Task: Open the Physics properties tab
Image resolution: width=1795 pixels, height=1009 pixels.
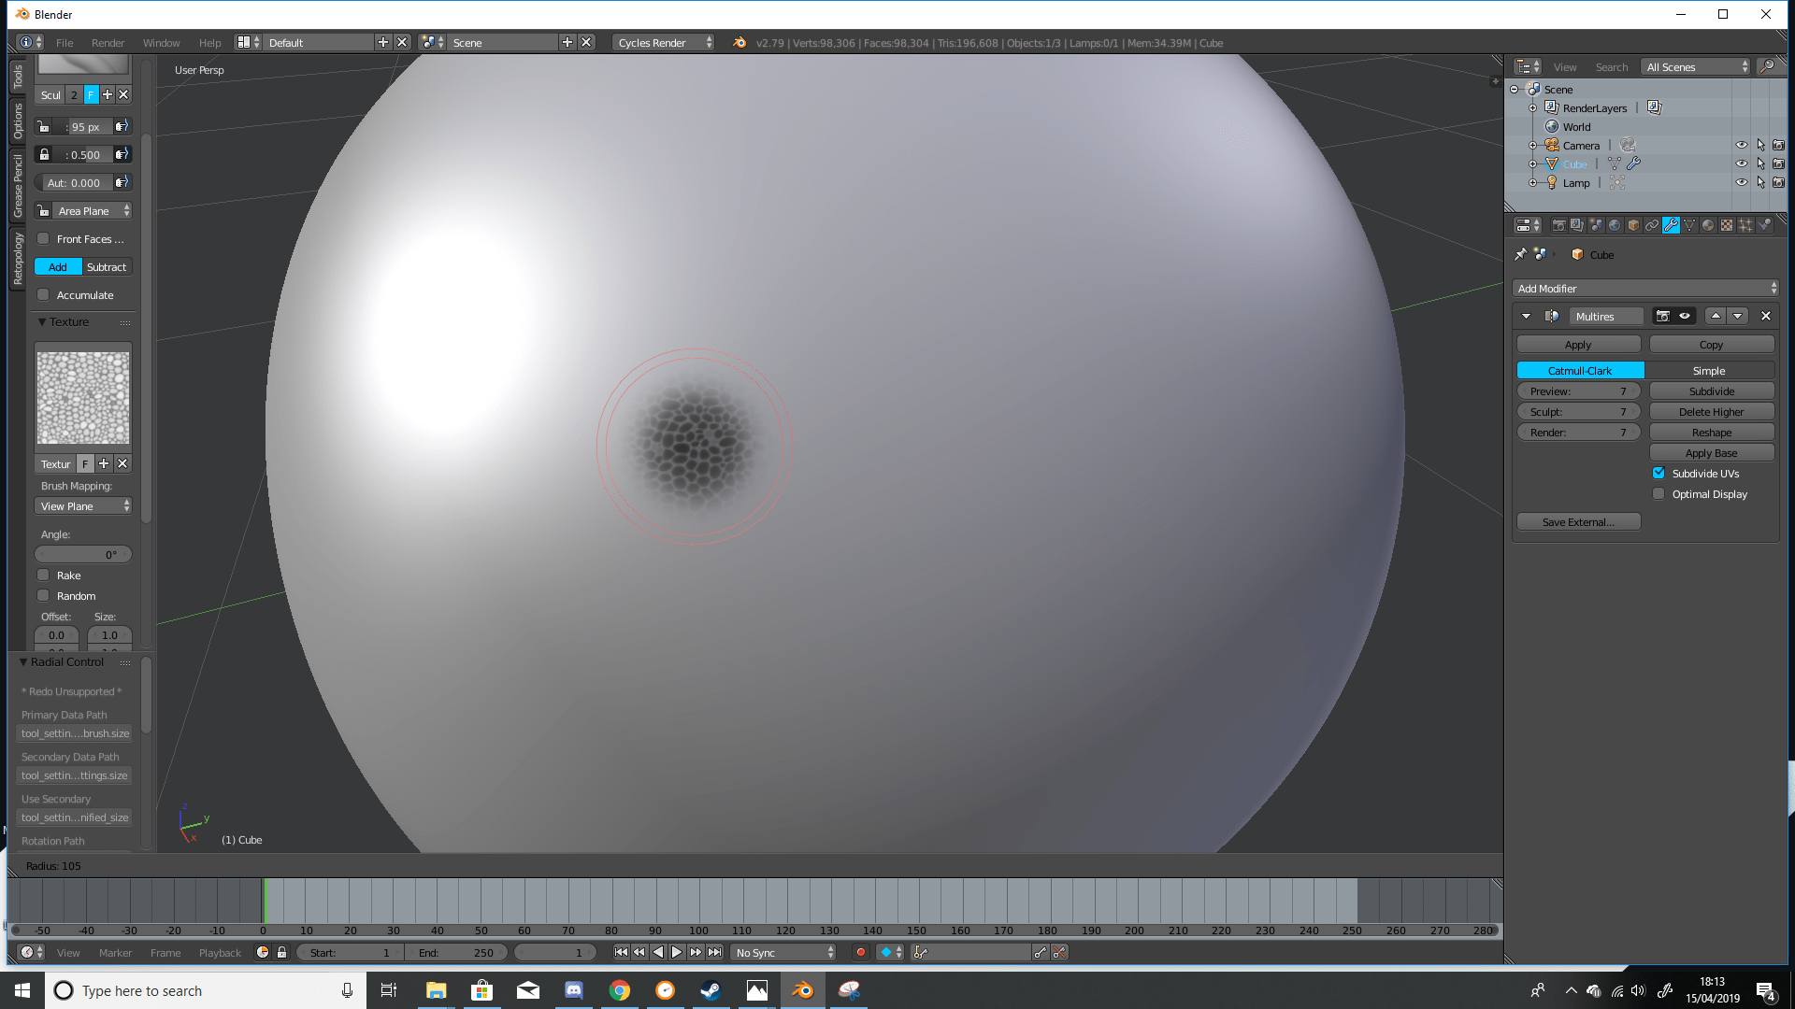Action: [x=1765, y=224]
